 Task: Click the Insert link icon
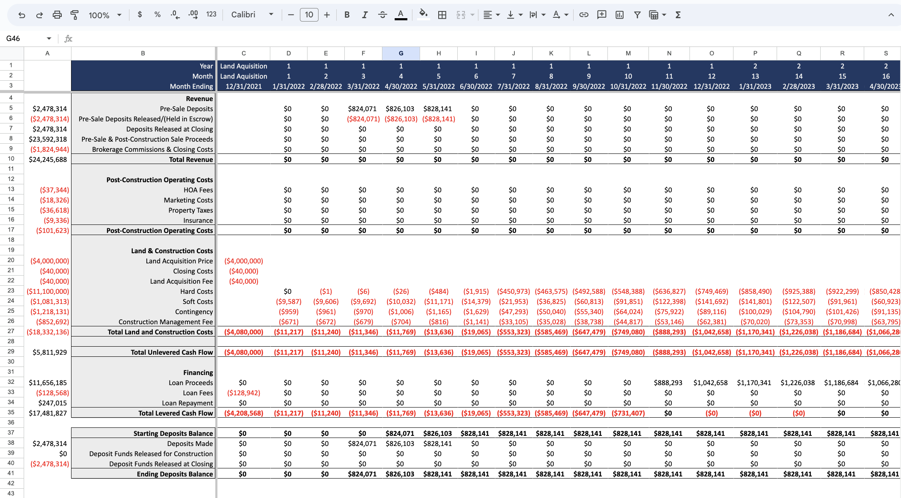coord(584,15)
